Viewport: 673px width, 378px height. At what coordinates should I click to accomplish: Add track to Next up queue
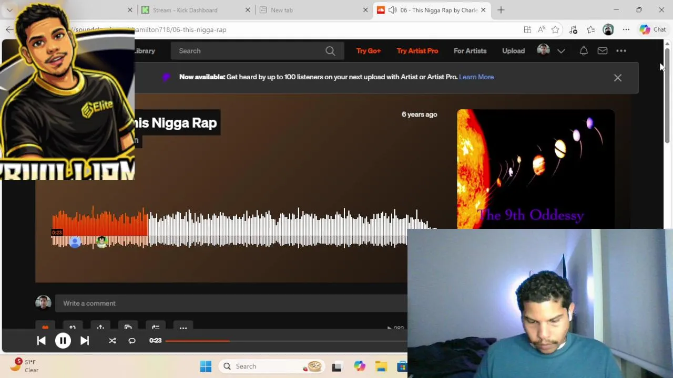click(156, 328)
